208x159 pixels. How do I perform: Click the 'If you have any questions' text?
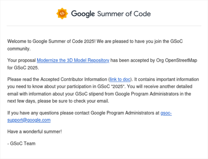tap(33, 113)
